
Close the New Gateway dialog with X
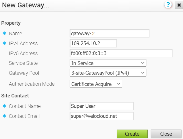tap(179, 5)
